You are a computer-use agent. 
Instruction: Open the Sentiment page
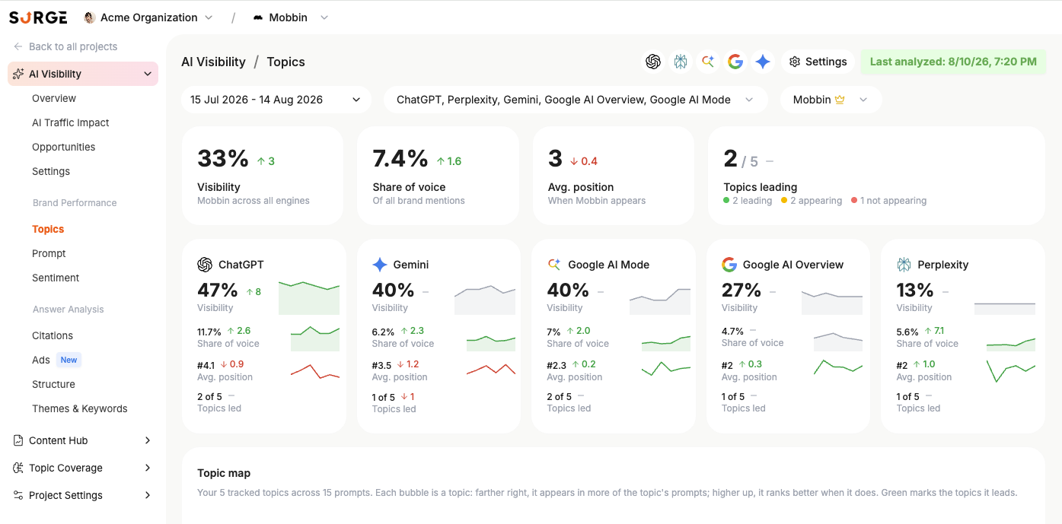[56, 278]
